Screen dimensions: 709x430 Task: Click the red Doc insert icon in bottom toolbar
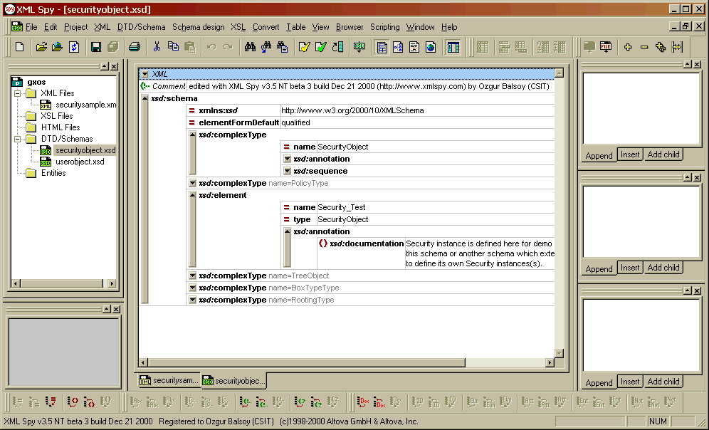coord(379,402)
